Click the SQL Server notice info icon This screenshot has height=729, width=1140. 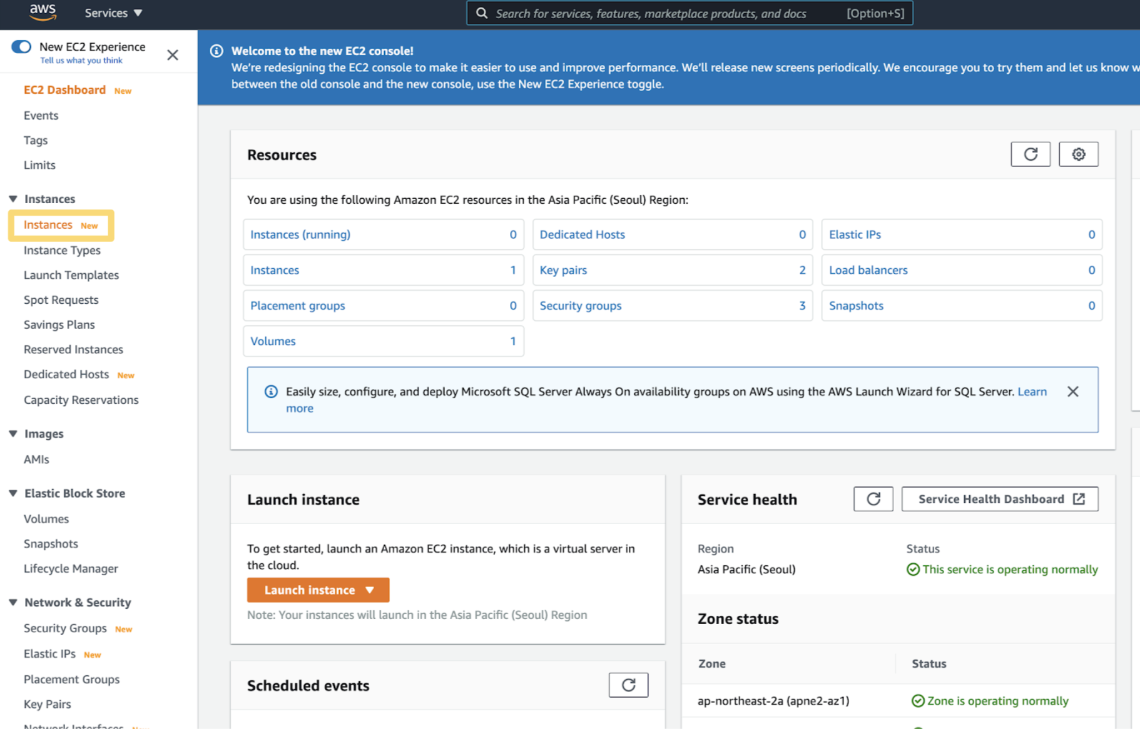(271, 392)
